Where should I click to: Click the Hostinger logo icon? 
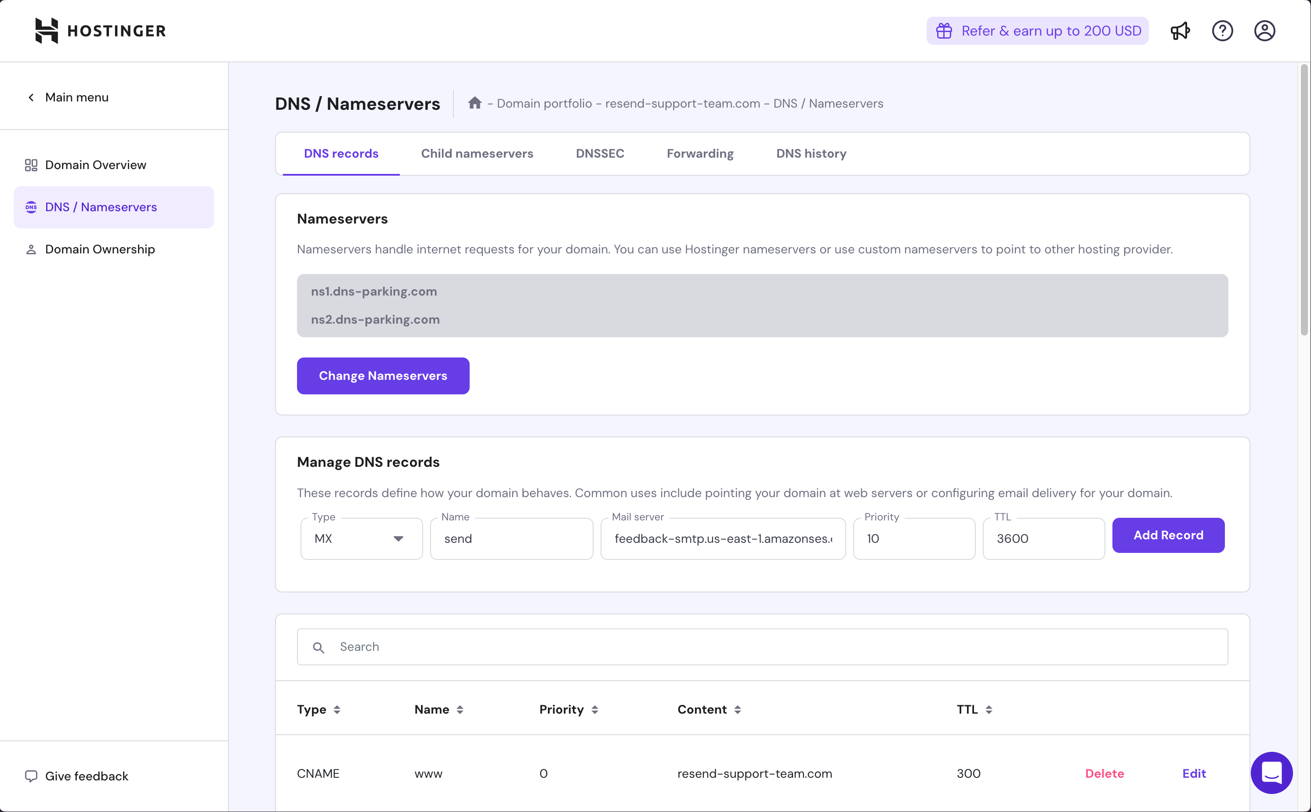(46, 31)
